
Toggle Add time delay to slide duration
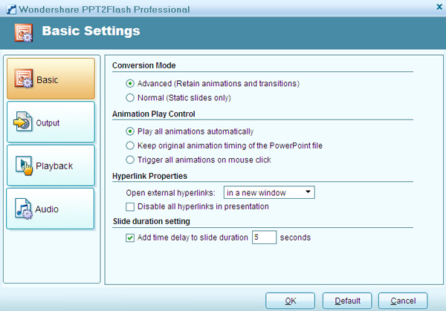tap(131, 238)
